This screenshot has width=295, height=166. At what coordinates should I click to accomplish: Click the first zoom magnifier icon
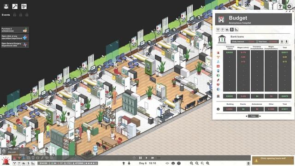(192, 163)
